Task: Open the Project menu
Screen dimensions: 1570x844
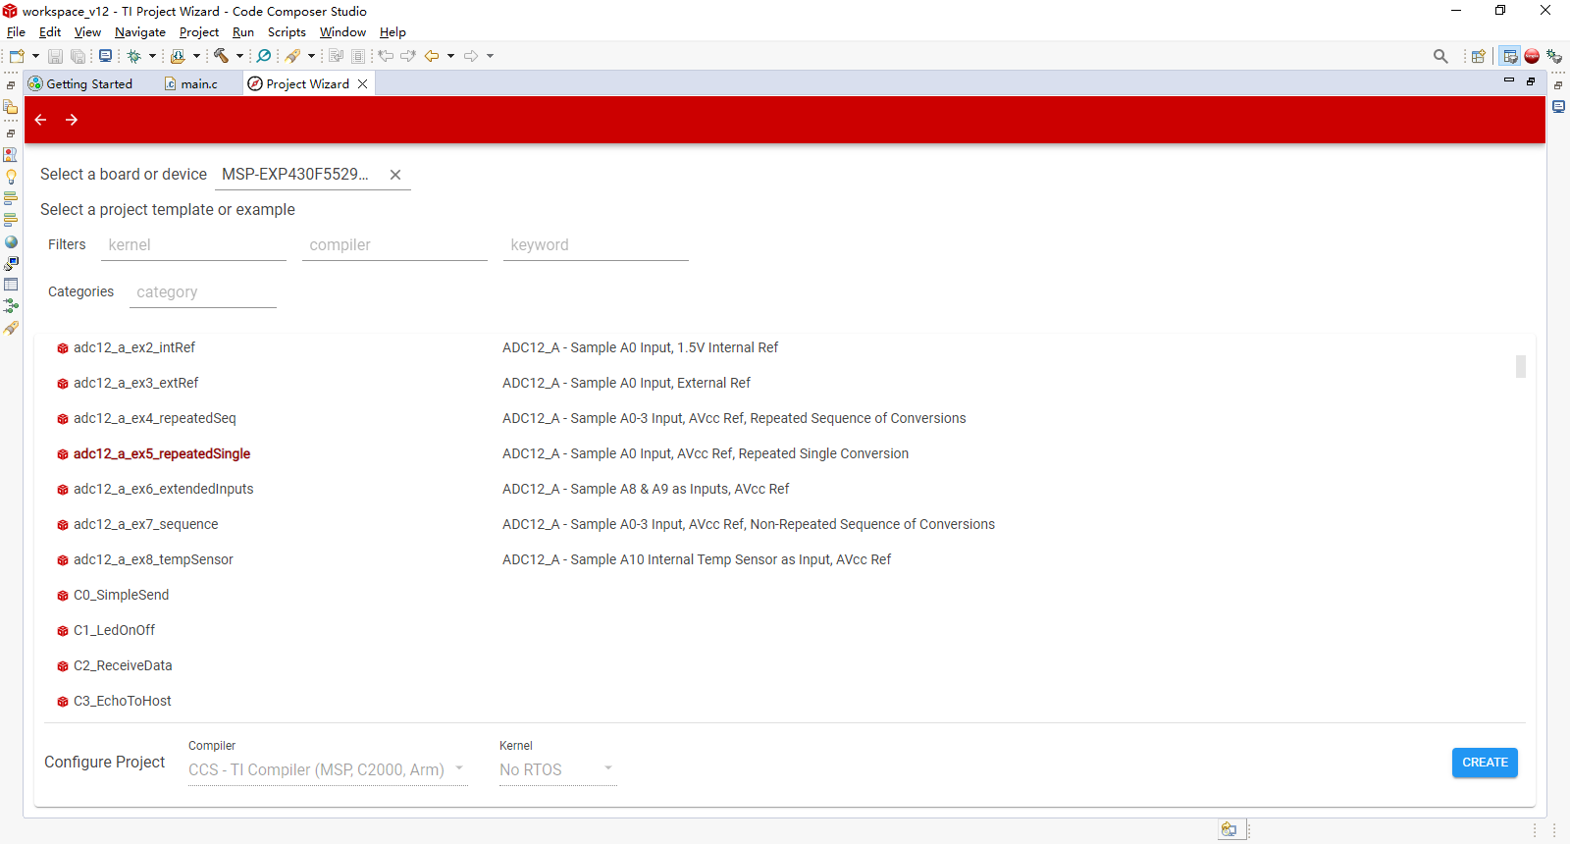Action: 199,32
